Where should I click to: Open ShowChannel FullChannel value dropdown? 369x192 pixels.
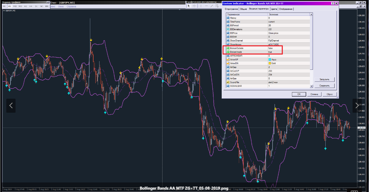[x=288, y=41]
